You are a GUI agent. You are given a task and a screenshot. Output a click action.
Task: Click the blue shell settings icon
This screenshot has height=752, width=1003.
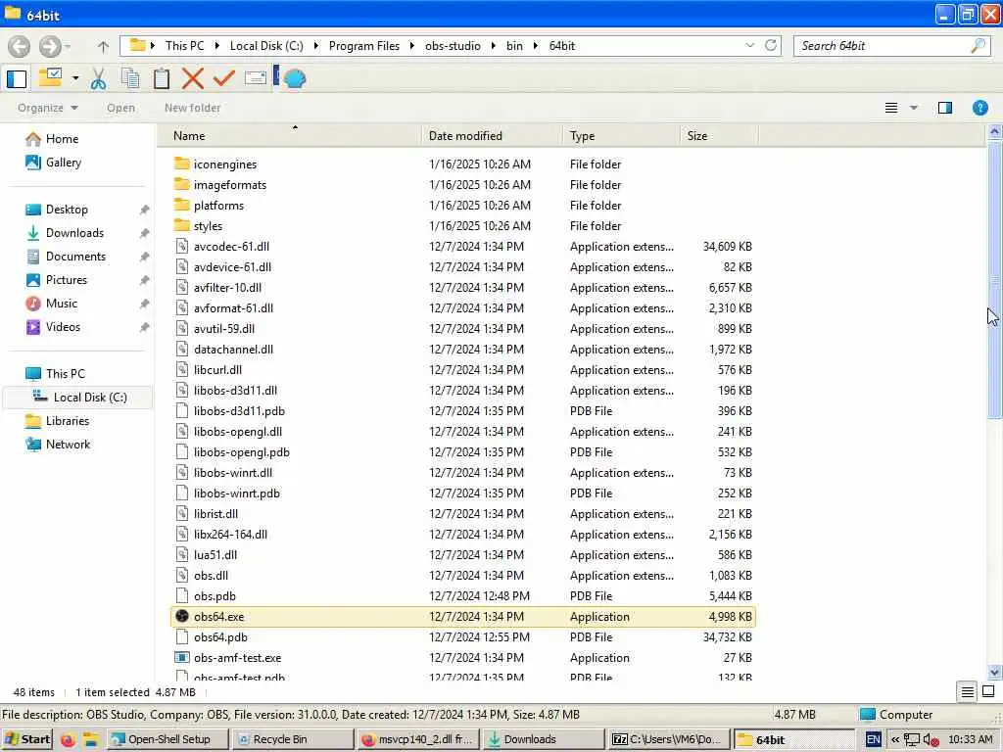tap(294, 78)
